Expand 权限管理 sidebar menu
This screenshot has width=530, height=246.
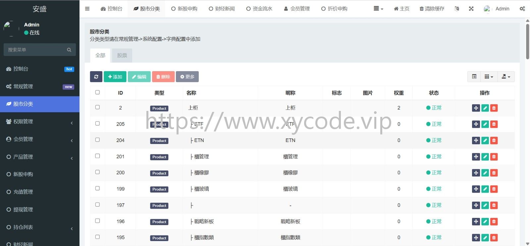point(40,122)
